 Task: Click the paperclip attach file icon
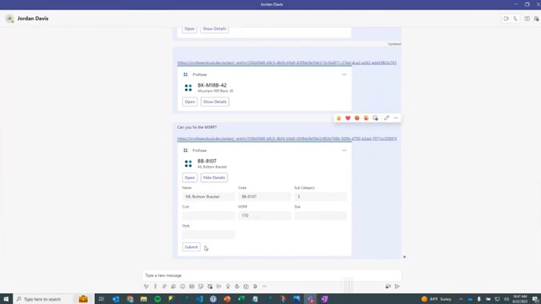click(x=164, y=286)
